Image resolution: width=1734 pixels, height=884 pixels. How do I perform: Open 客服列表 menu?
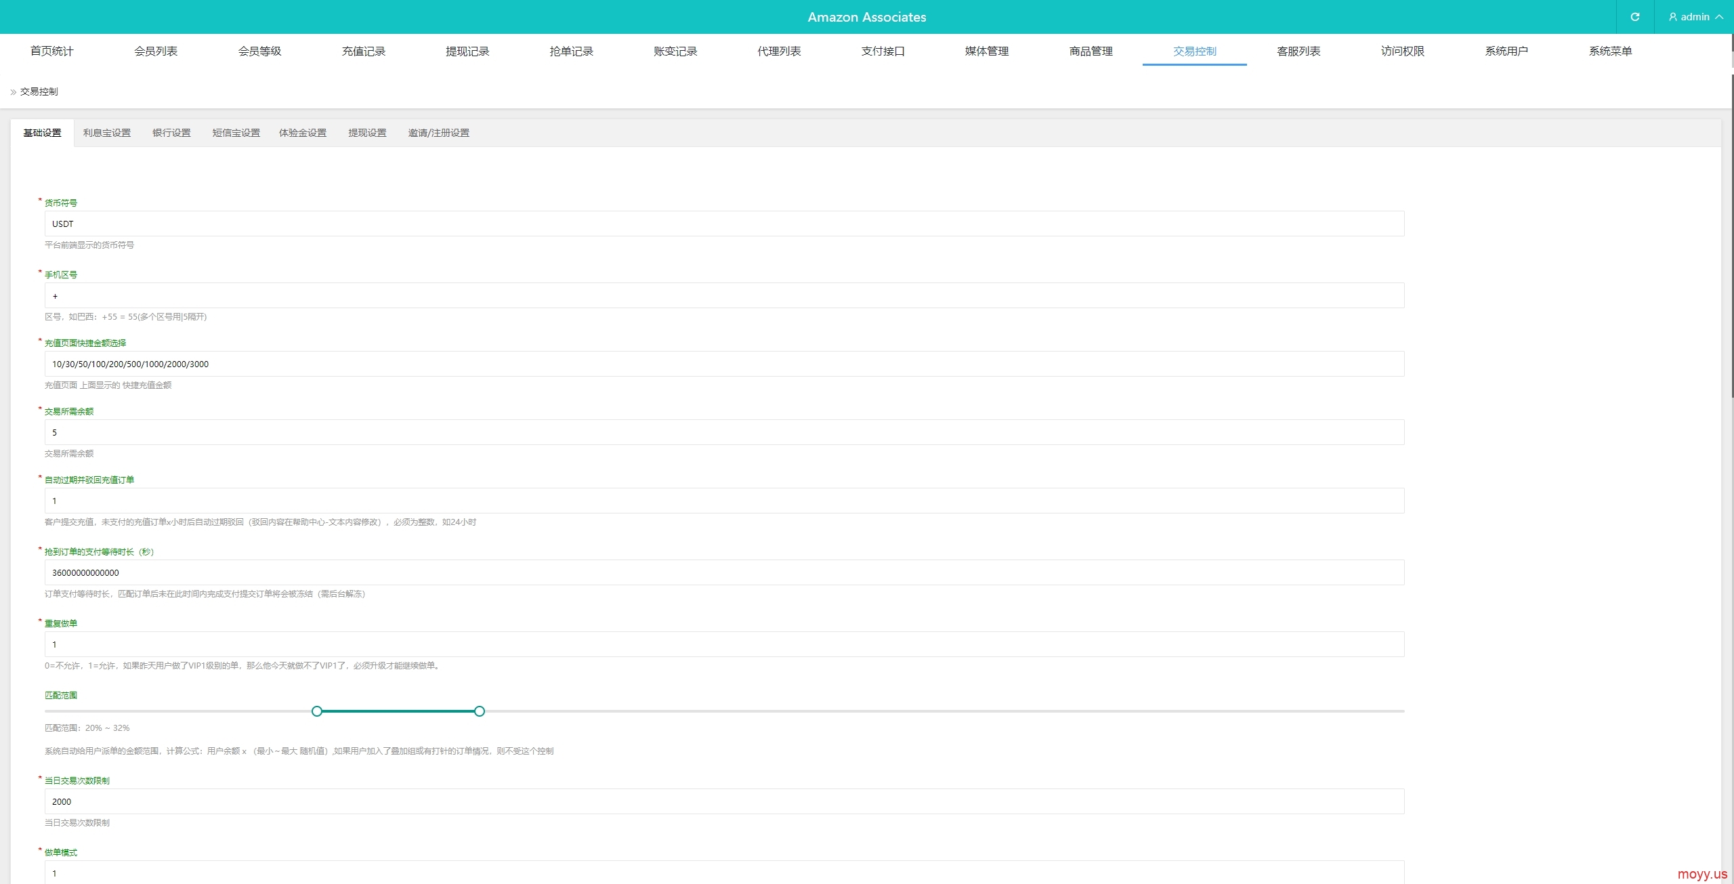1298,51
